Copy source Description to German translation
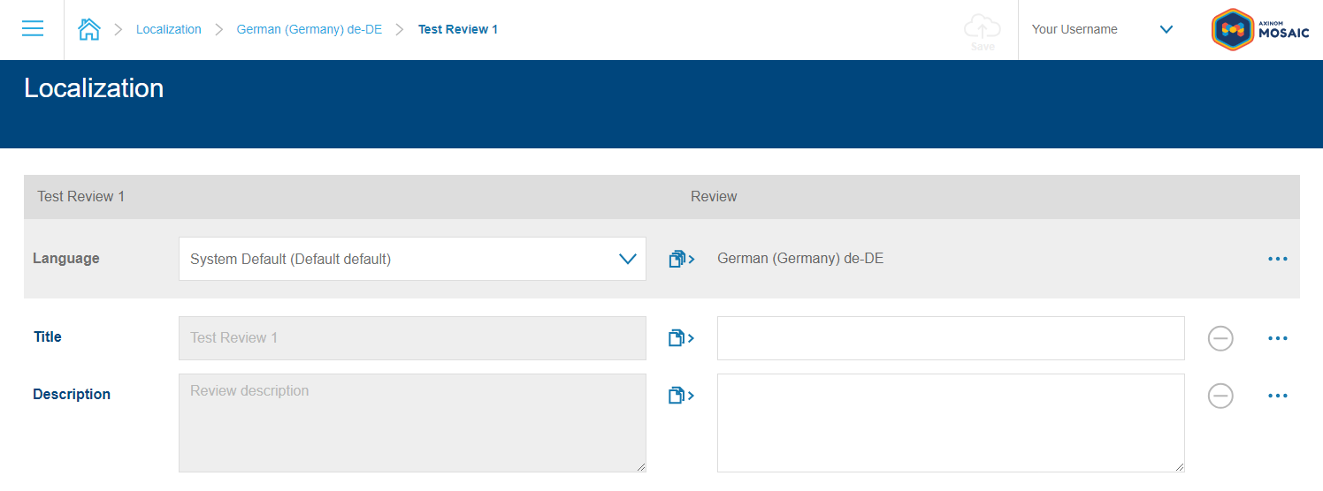The width and height of the screenshot is (1323, 491). (x=681, y=396)
